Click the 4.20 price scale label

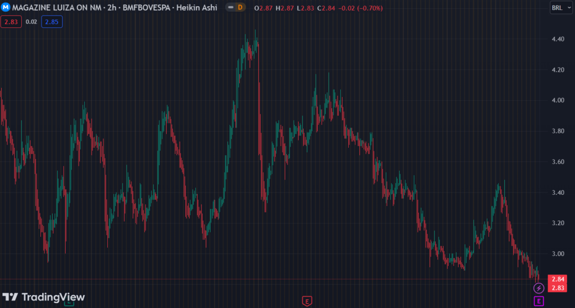558,70
